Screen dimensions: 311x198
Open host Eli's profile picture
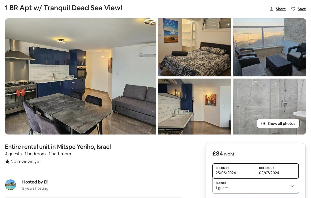coord(10,185)
